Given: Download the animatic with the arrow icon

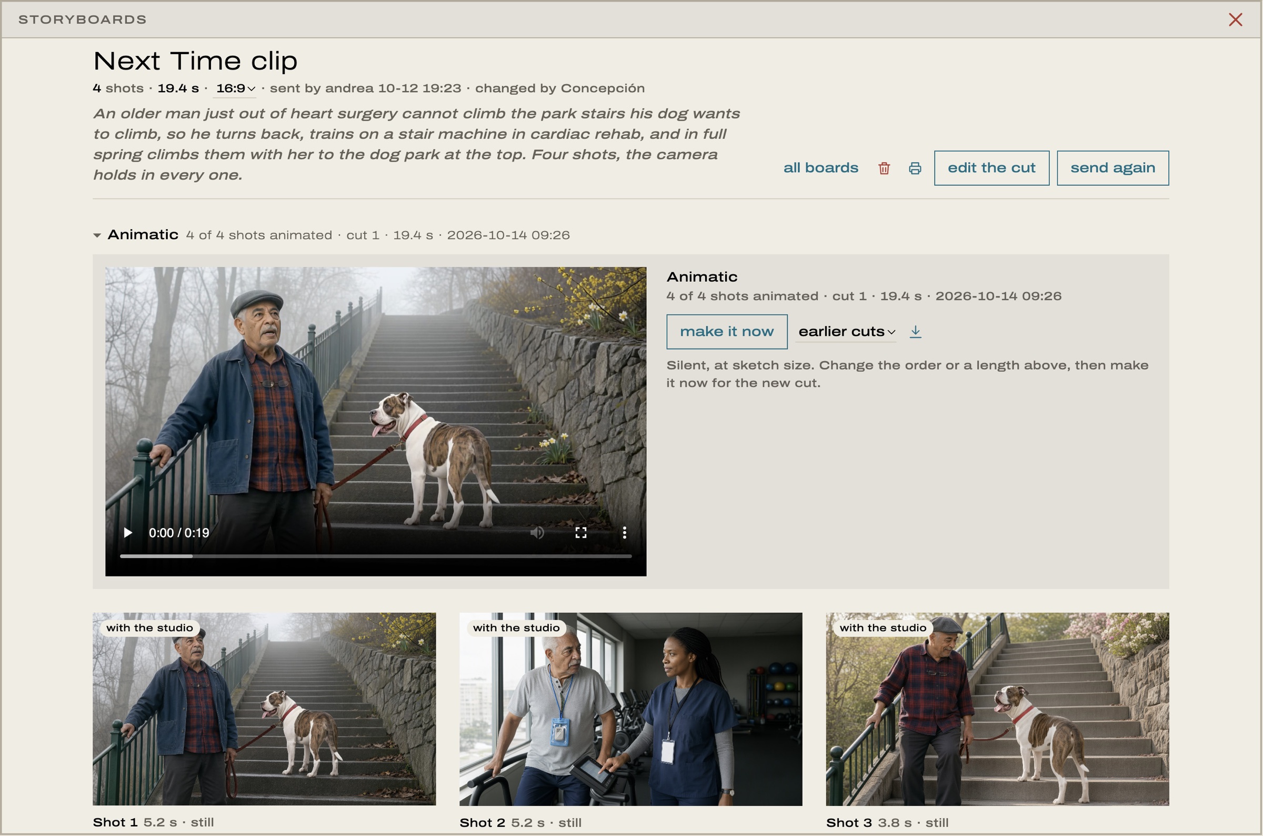Looking at the screenshot, I should 916,332.
